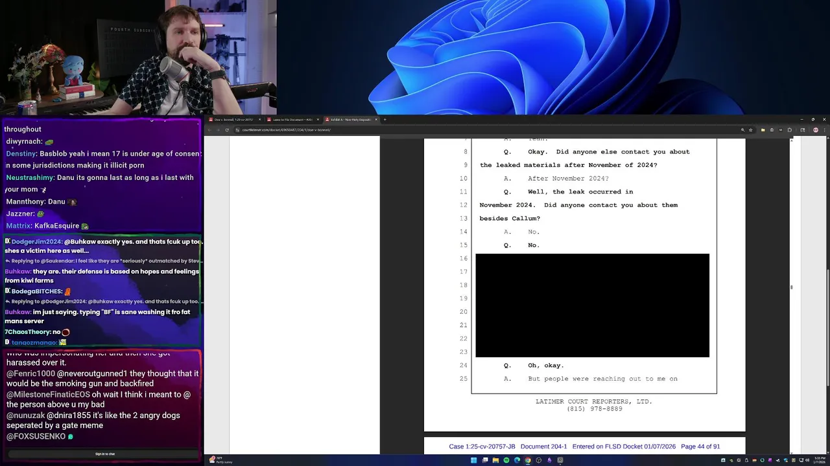Click the 7ChaosTheory username in chat
Screen dimensions: 830x466
click(27, 332)
